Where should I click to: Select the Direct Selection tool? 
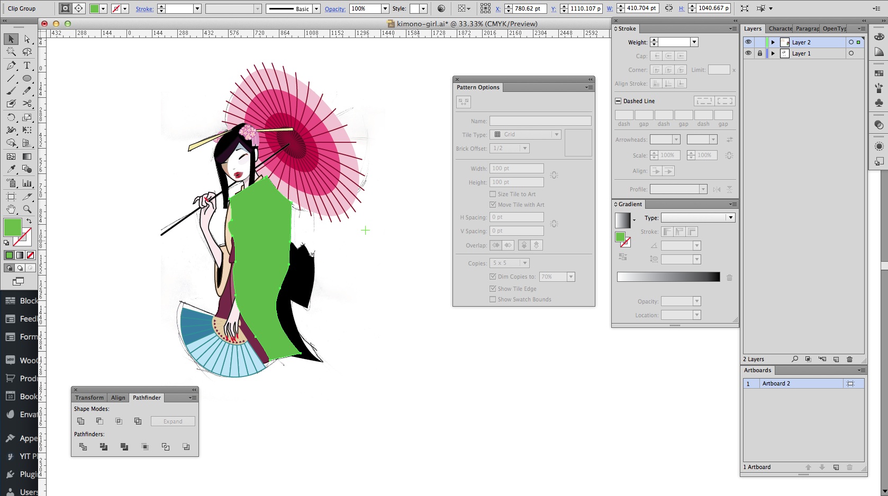point(27,39)
